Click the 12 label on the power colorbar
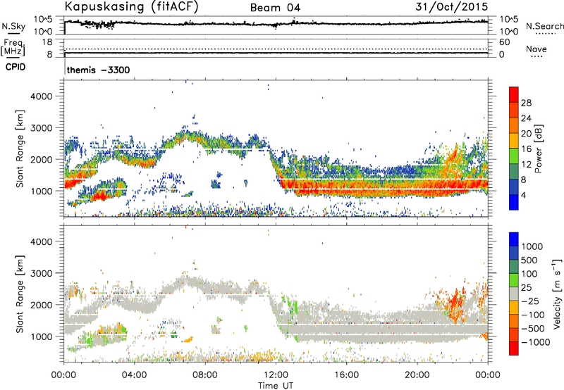The width and height of the screenshot is (564, 390). click(x=526, y=165)
